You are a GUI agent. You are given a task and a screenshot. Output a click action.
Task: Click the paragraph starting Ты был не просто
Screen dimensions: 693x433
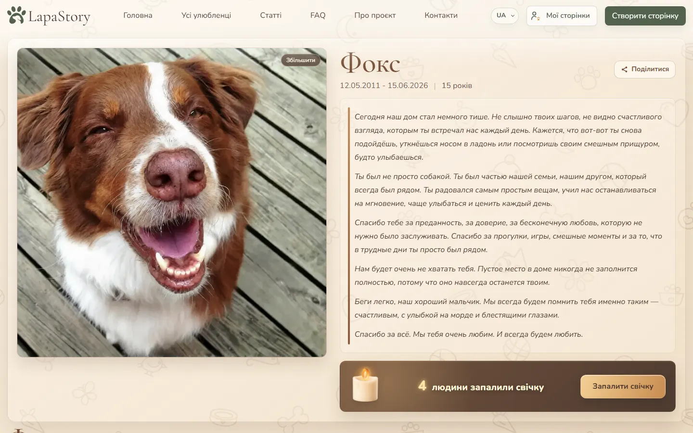pyautogui.click(x=505, y=190)
